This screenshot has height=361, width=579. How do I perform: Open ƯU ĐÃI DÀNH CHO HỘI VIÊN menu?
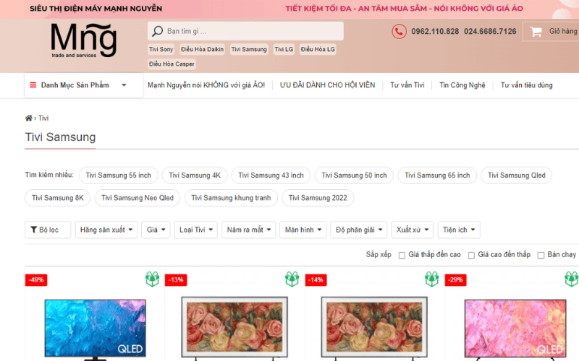pyautogui.click(x=327, y=85)
